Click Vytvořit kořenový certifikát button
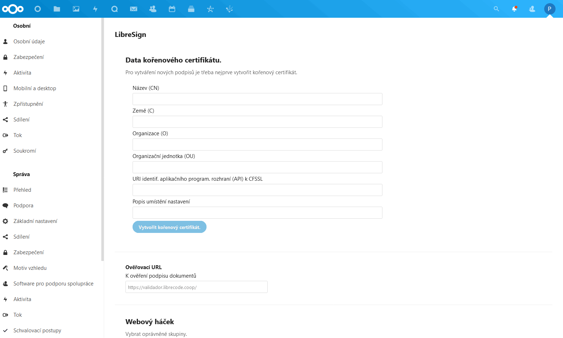The width and height of the screenshot is (563, 338). pyautogui.click(x=170, y=227)
